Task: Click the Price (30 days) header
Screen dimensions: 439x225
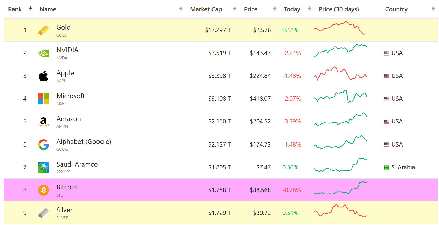Action: (339, 9)
